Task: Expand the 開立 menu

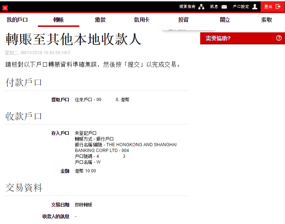Action: coord(225,20)
